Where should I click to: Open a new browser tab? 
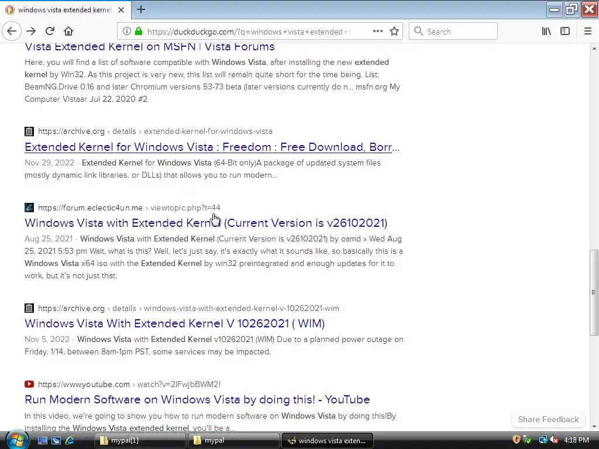point(141,9)
